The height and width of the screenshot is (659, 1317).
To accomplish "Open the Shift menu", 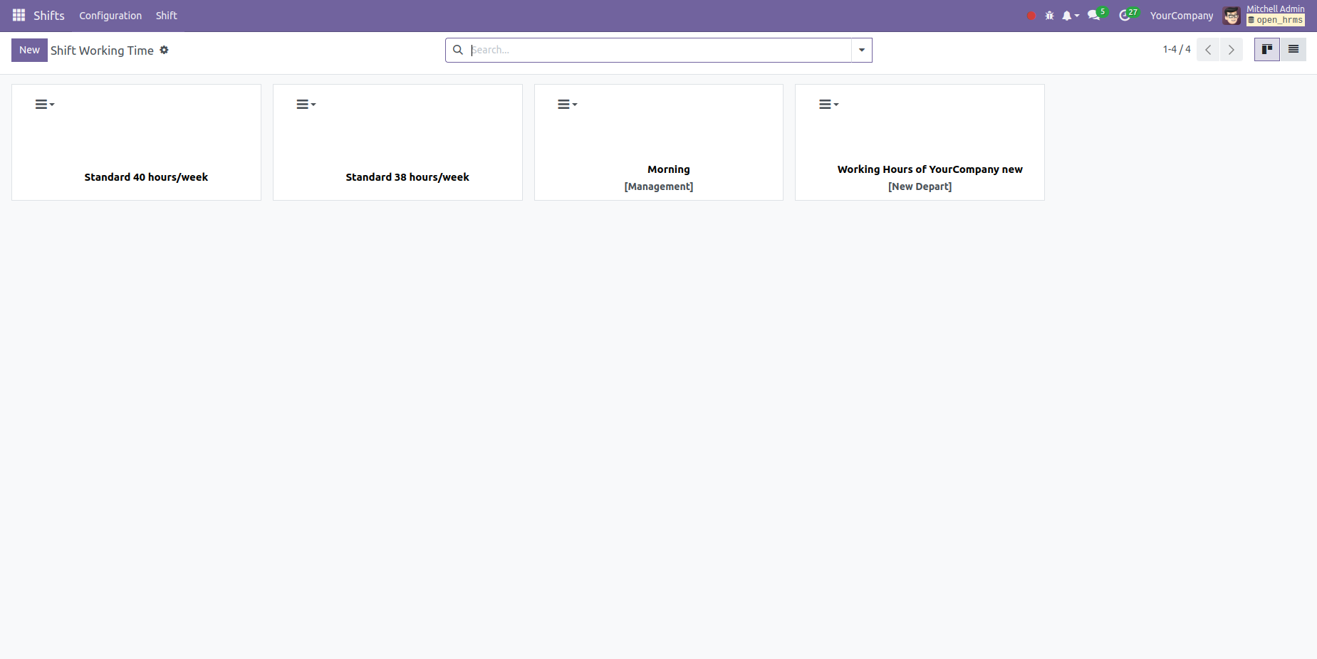I will click(x=166, y=16).
